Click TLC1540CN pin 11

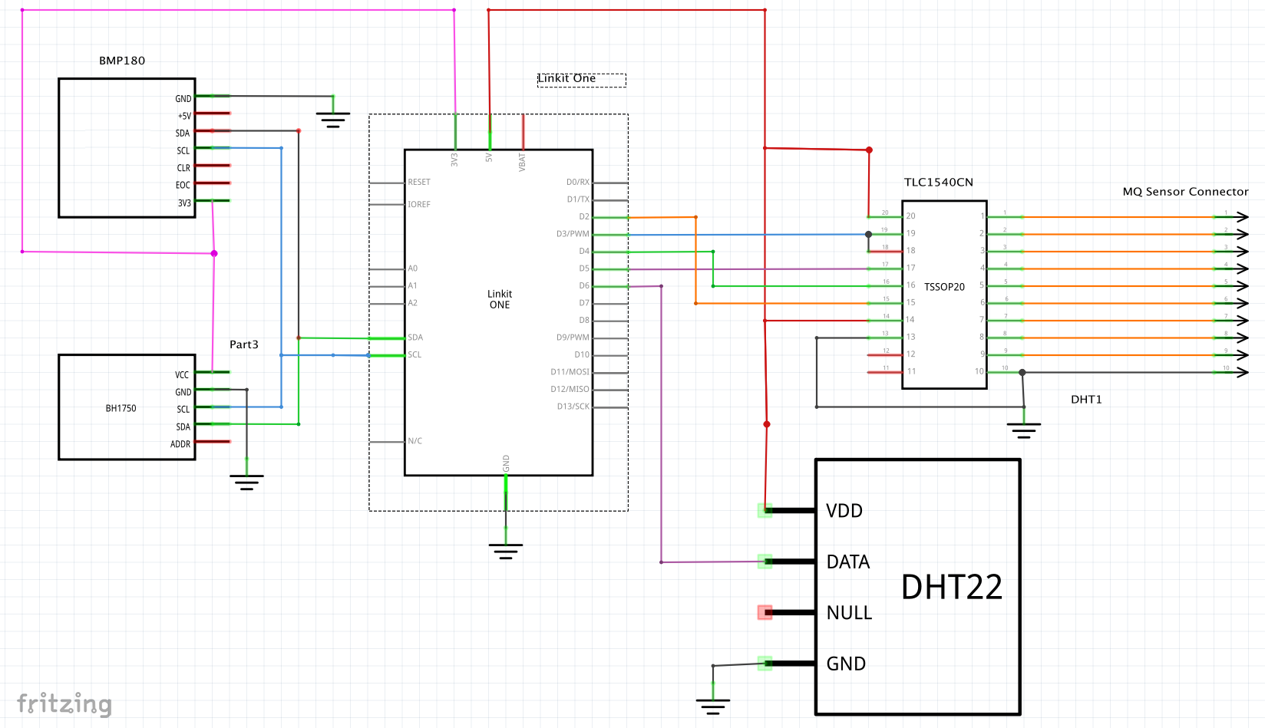click(885, 372)
